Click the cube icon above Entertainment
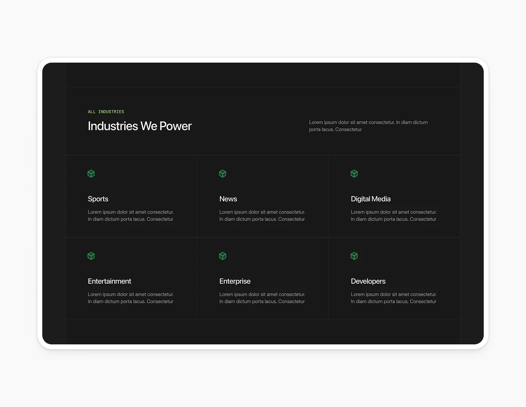This screenshot has width=526, height=407. (91, 256)
